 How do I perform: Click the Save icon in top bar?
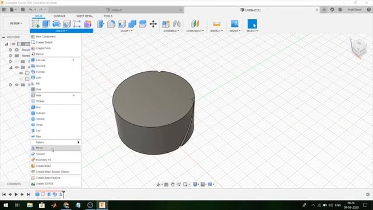(23, 9)
